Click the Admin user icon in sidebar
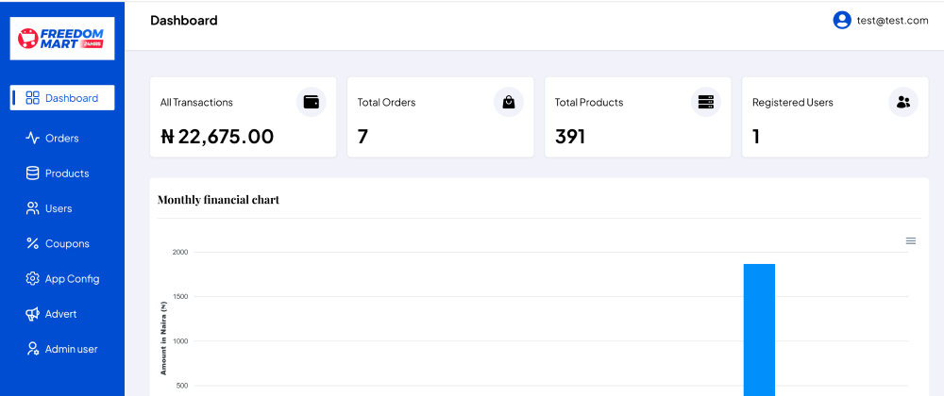 32,349
